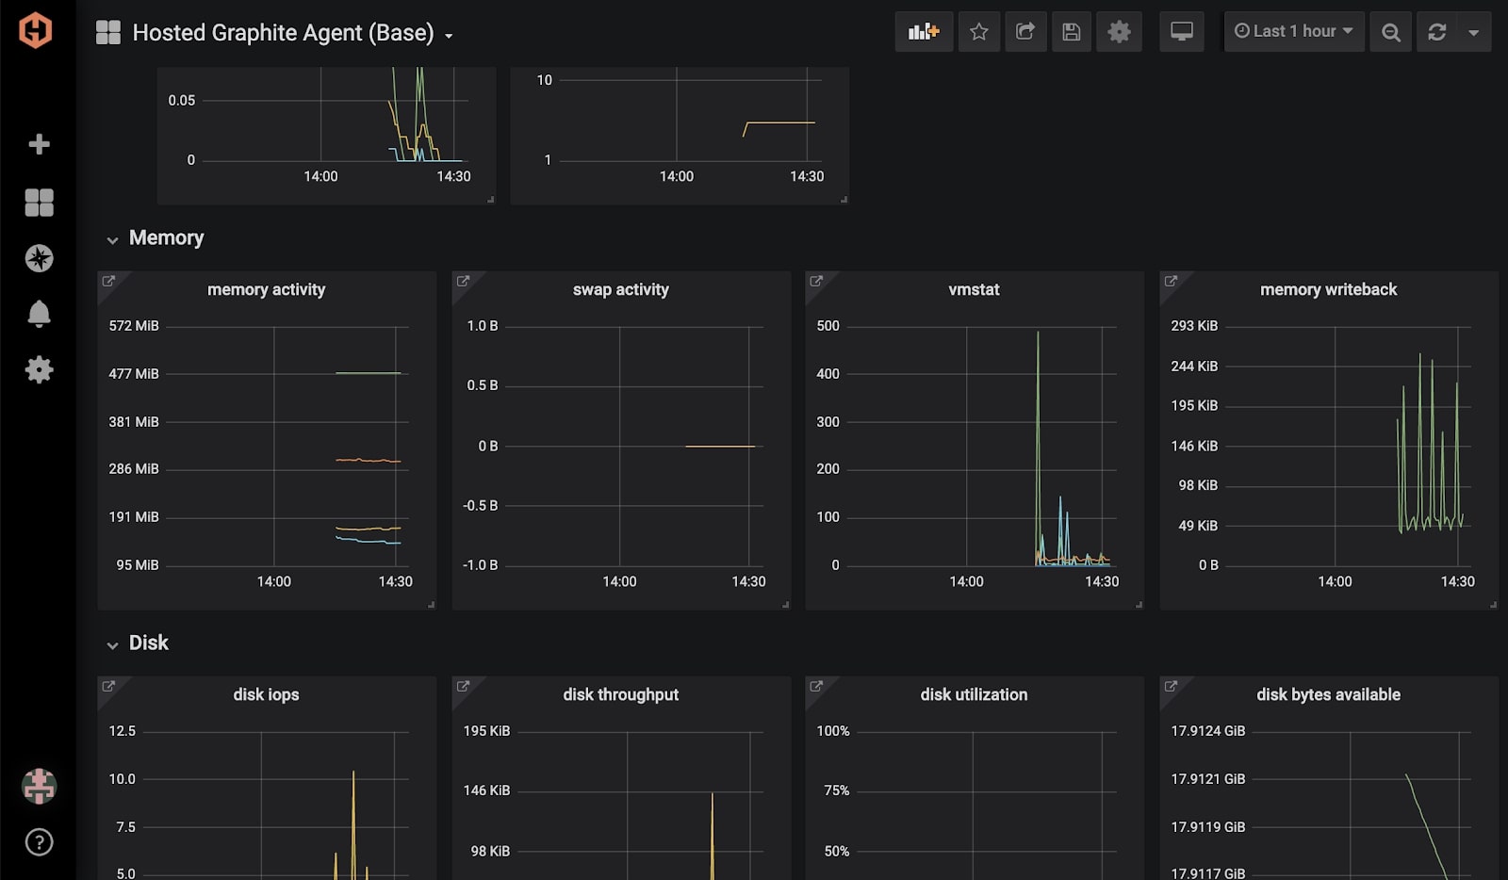Click the 100% label in disk utilization
Screen dimensions: 1508x880
click(833, 731)
